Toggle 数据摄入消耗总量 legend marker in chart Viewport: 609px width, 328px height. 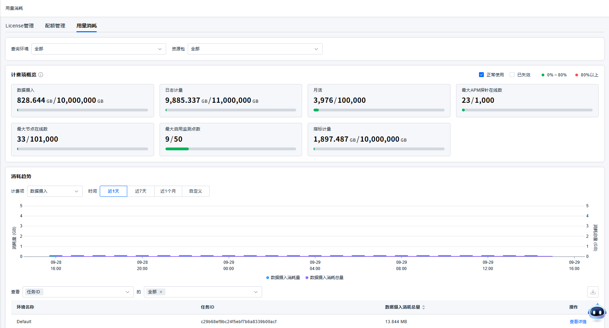tap(307, 278)
